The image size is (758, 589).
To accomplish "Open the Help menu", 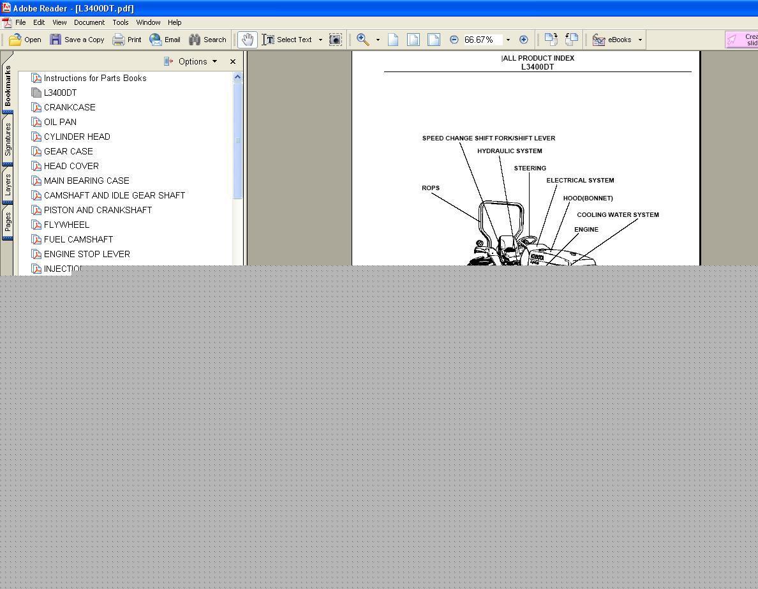I will coord(175,22).
